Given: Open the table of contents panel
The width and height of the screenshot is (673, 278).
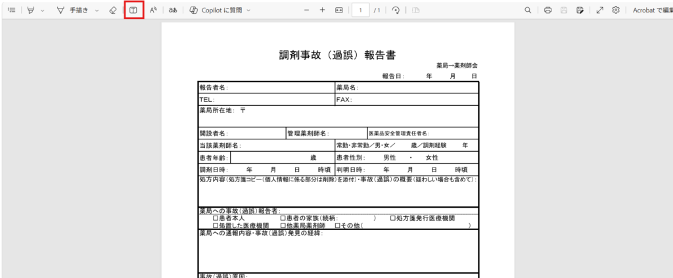Looking at the screenshot, I should [x=12, y=11].
